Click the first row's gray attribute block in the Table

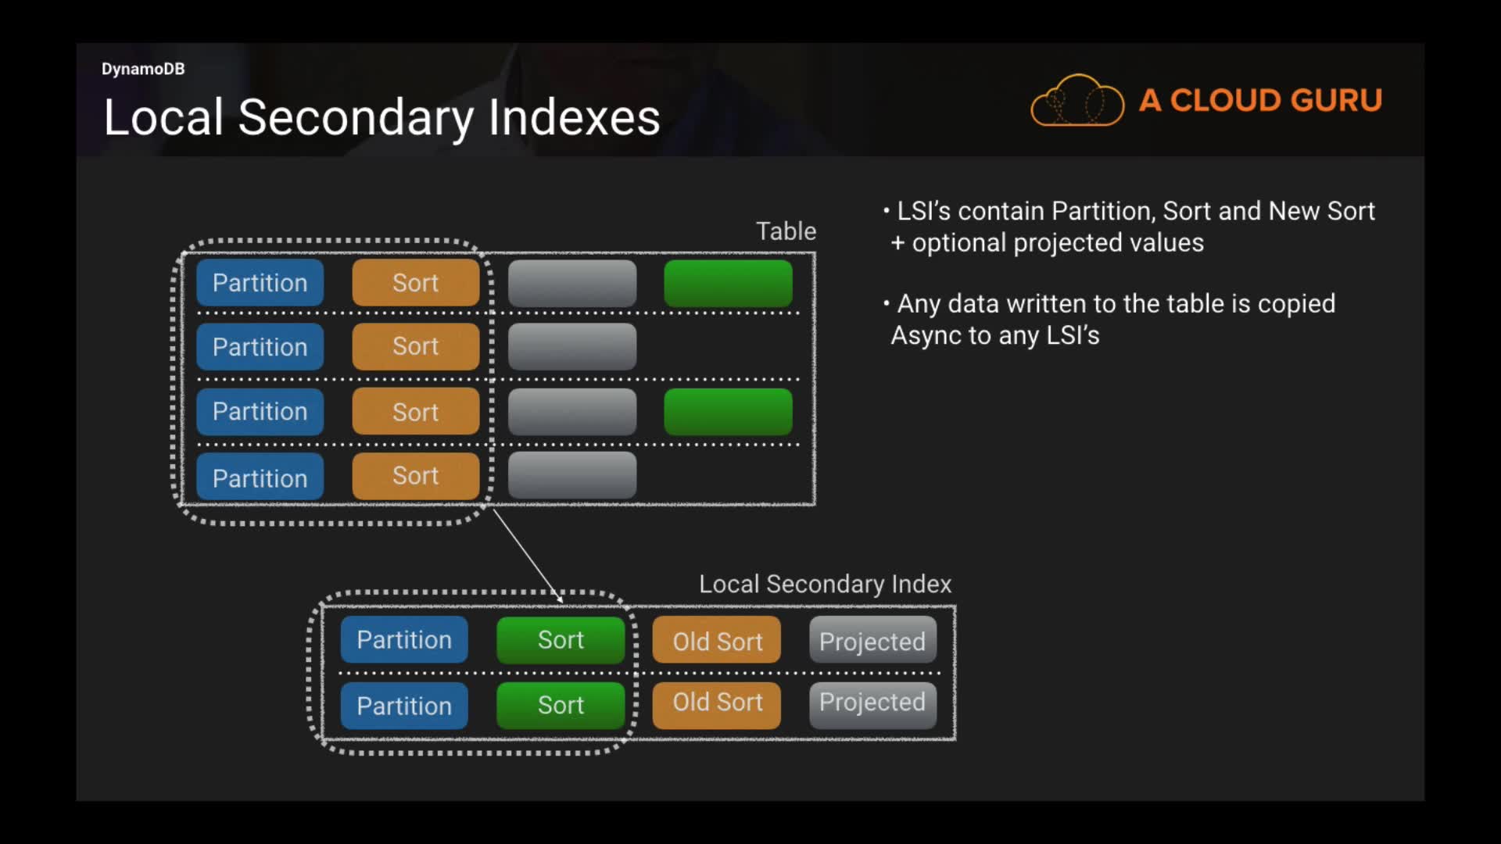(571, 283)
